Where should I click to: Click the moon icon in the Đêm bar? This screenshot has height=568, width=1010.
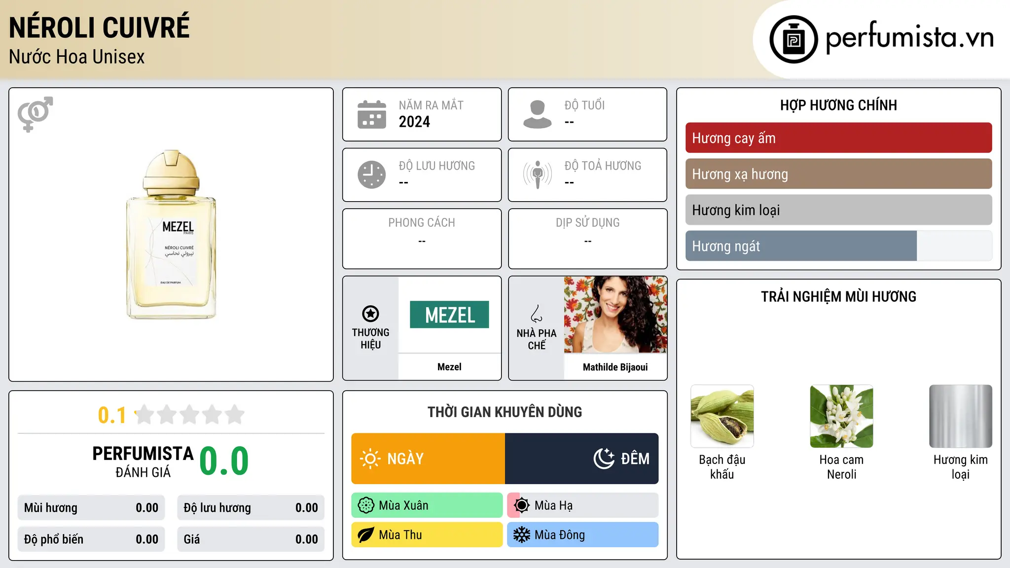click(x=604, y=459)
